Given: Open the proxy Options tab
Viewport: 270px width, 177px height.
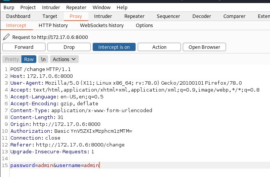Looking at the screenshot, I should coord(144,26).
